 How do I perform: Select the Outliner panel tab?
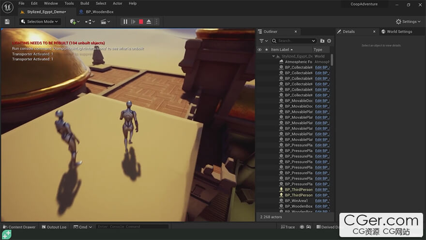tap(270, 32)
